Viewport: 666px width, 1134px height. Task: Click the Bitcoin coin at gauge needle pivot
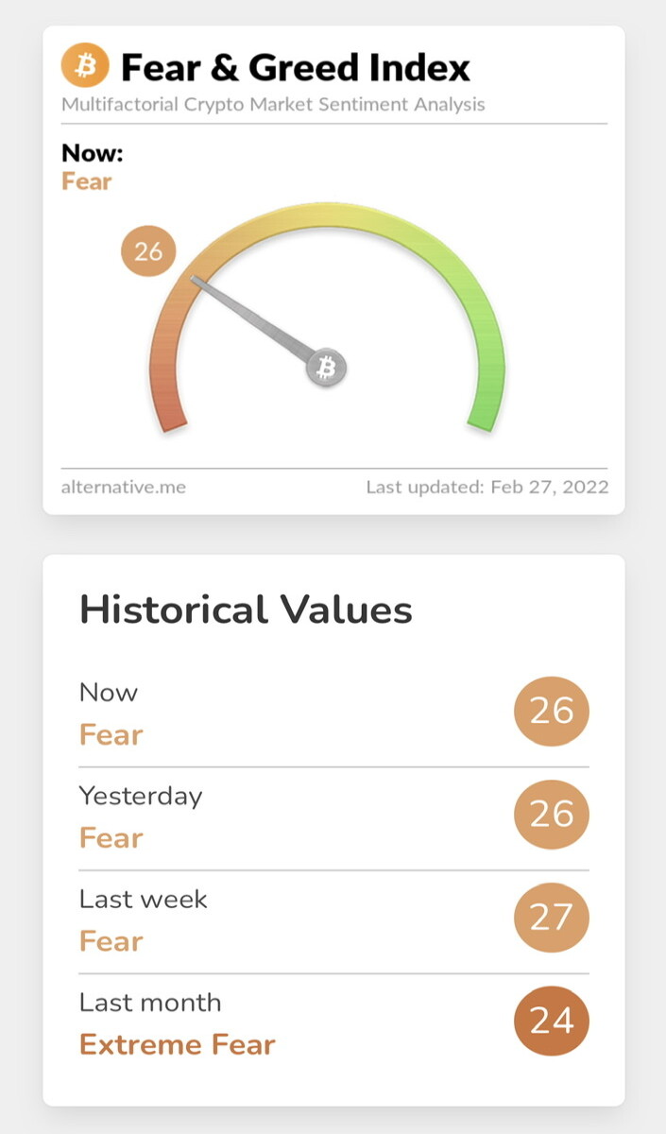click(x=326, y=368)
